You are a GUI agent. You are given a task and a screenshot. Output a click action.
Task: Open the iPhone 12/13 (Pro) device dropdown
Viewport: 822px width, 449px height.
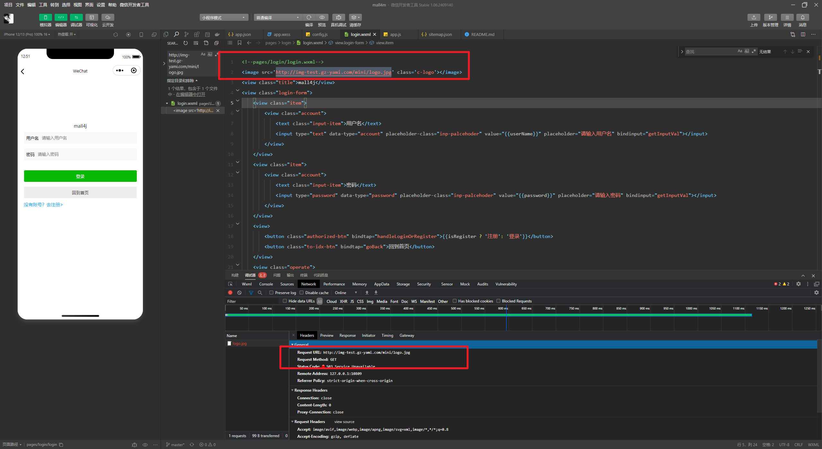[x=27, y=34]
